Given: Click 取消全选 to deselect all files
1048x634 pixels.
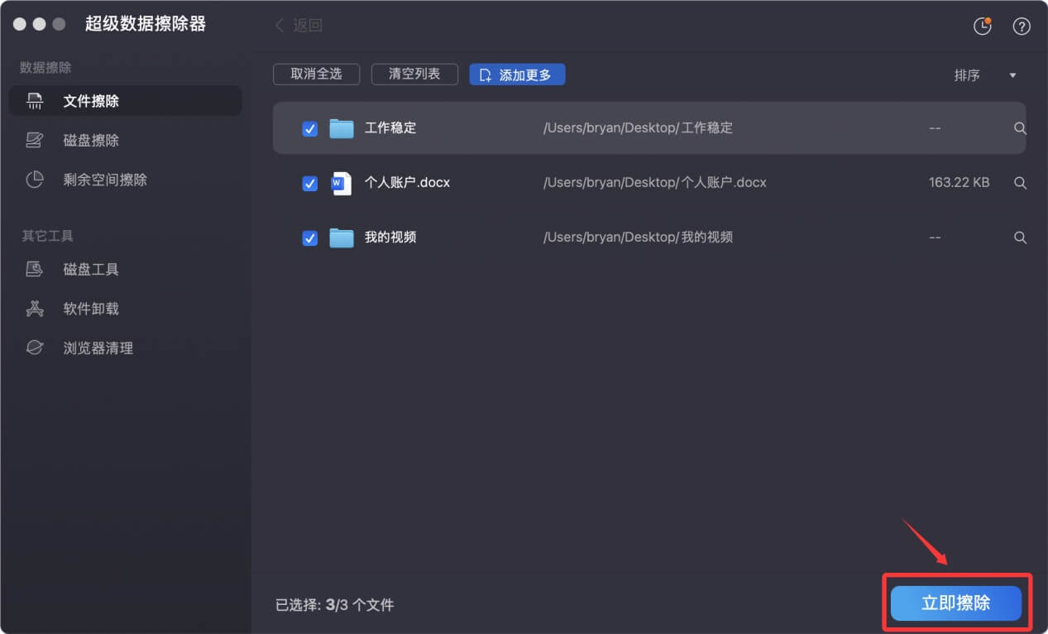Looking at the screenshot, I should [x=316, y=74].
